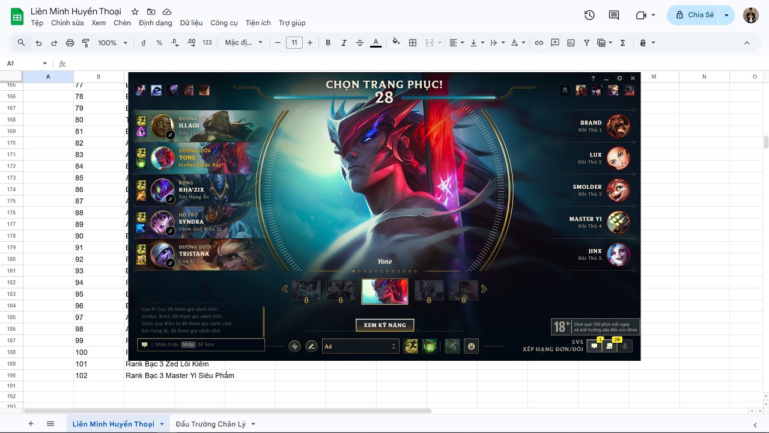Open the Dữ liệu menu
The image size is (769, 433).
(191, 23)
